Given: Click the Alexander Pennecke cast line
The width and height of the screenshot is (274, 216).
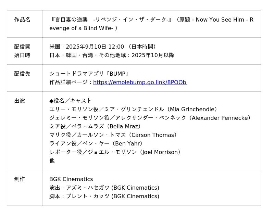Looking at the screenshot, I should pos(151,118).
